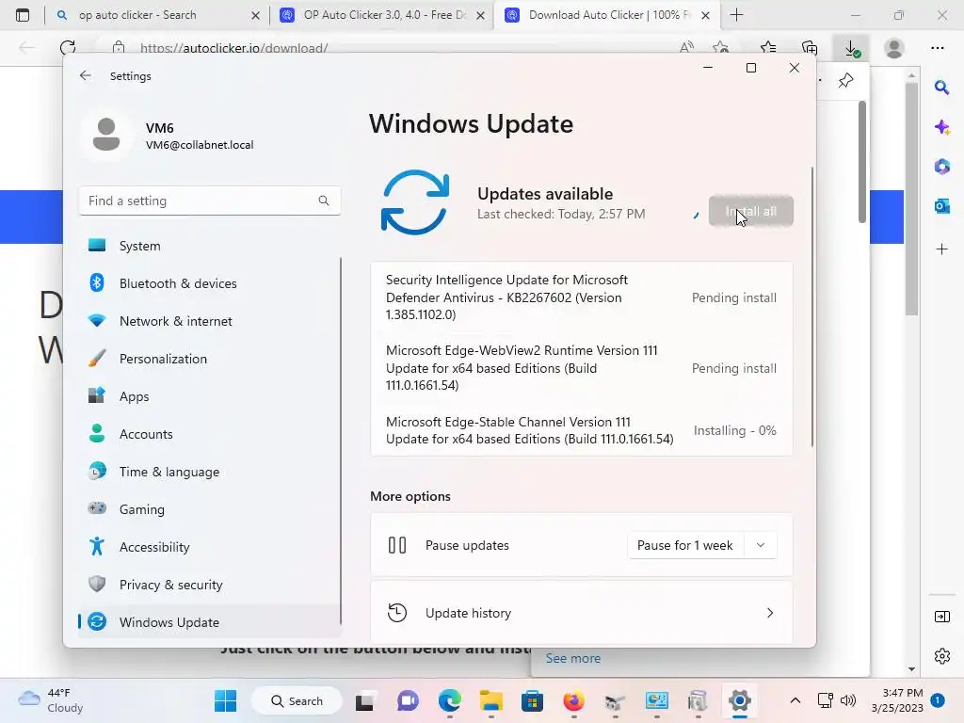Hide the Edge sidebar toggle icon
The height and width of the screenshot is (723, 964).
(941, 617)
